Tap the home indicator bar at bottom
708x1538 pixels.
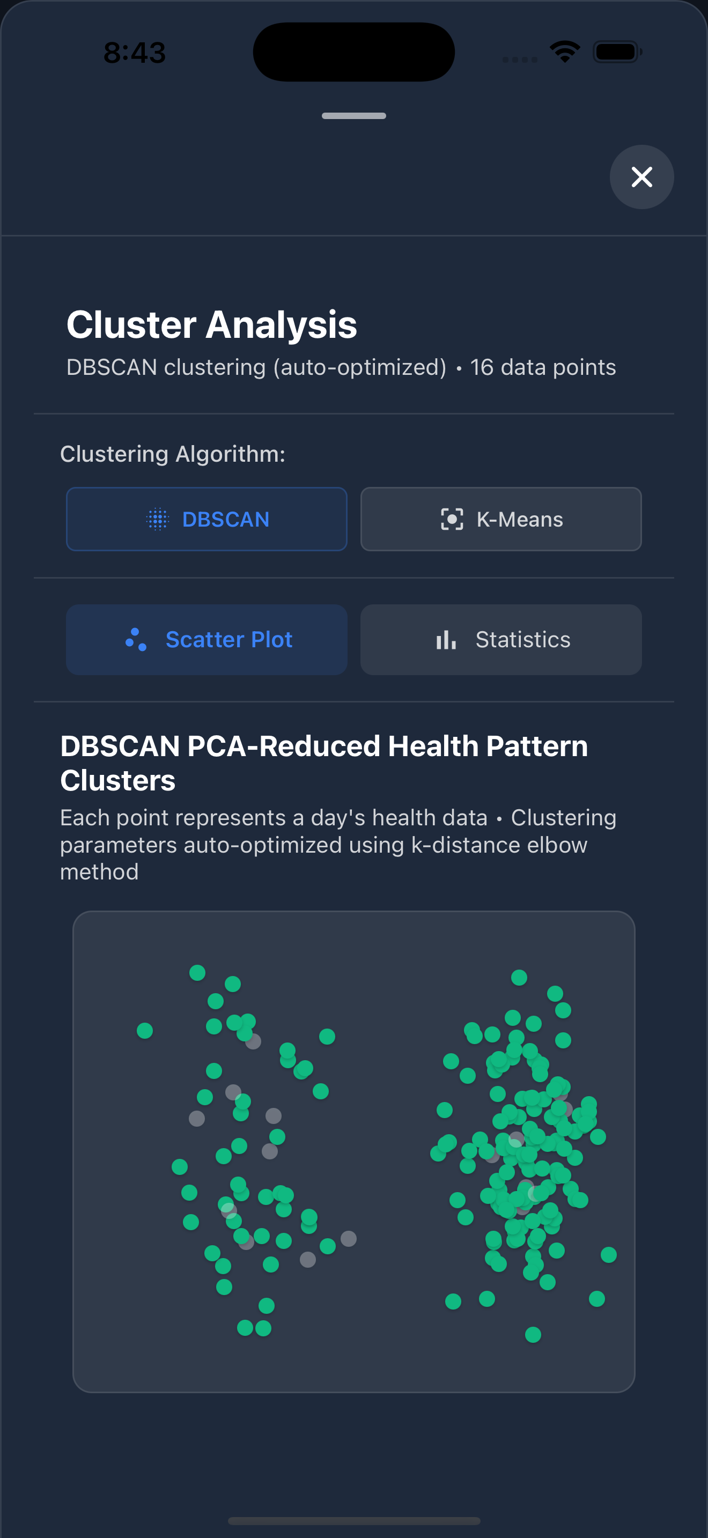tap(354, 1521)
